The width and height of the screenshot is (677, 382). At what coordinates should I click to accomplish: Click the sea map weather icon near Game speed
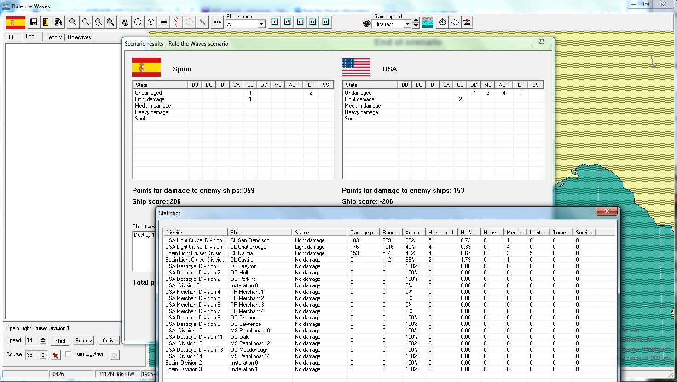tap(427, 22)
